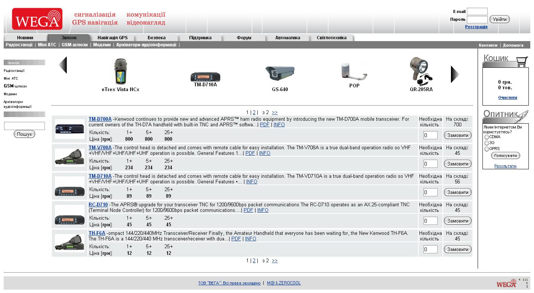Viewport: 534px width, 293px height.
Task: Open the Допомога link
Action: point(513,45)
